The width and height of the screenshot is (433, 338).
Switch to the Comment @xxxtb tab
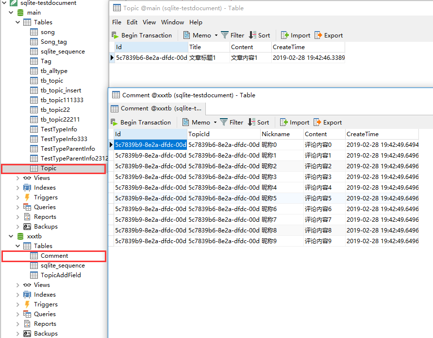point(157,108)
